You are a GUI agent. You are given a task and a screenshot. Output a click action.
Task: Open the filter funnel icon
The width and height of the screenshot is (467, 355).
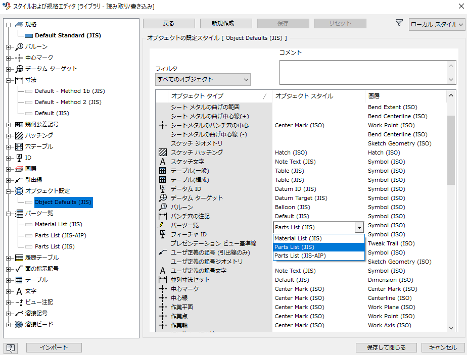coord(399,23)
